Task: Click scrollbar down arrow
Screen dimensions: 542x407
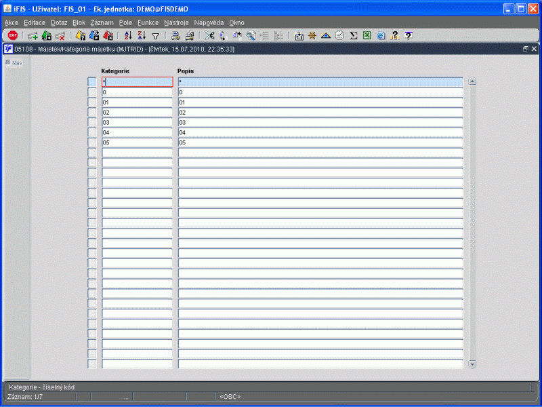Action: coord(472,364)
